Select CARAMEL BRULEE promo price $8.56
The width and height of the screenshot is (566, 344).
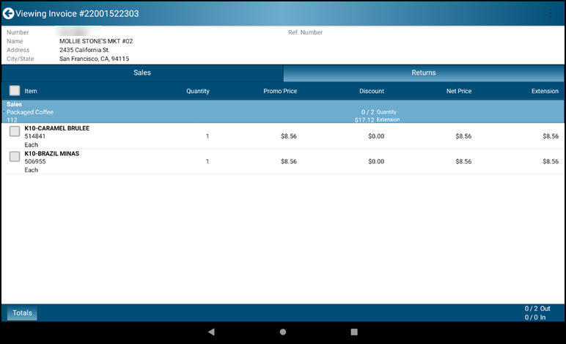pyautogui.click(x=289, y=136)
